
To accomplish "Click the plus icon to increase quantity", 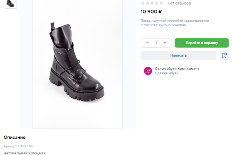I will 165,43.
